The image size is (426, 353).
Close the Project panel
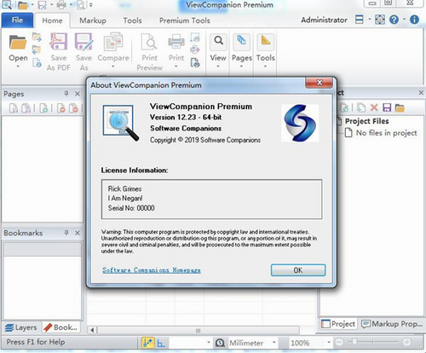click(421, 92)
